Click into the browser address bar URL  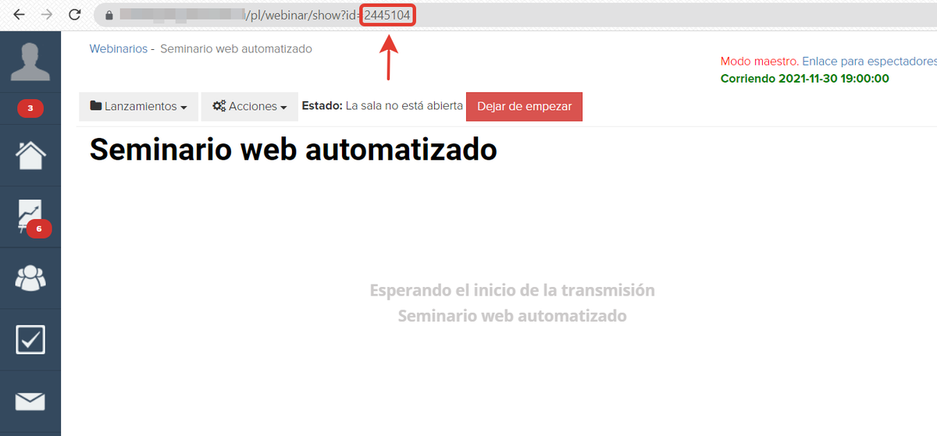515,15
